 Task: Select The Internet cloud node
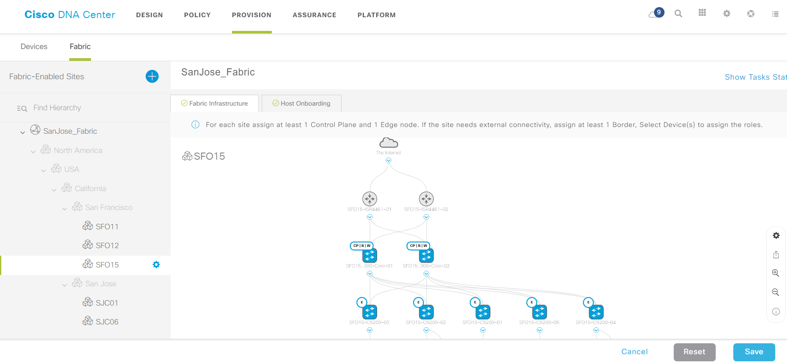tap(388, 143)
